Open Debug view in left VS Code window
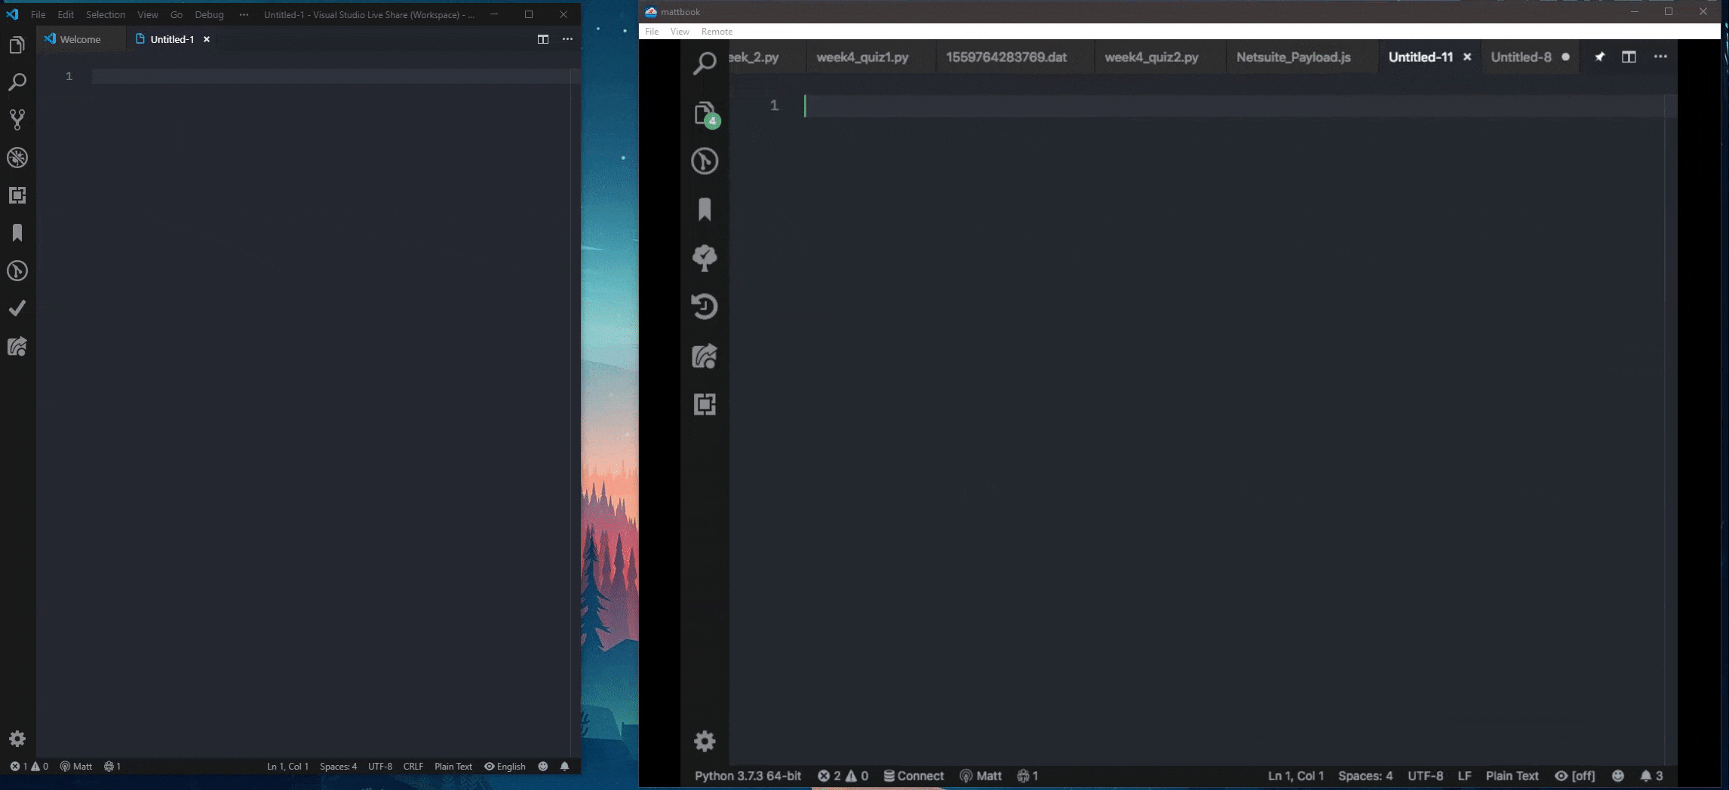 coord(17,158)
